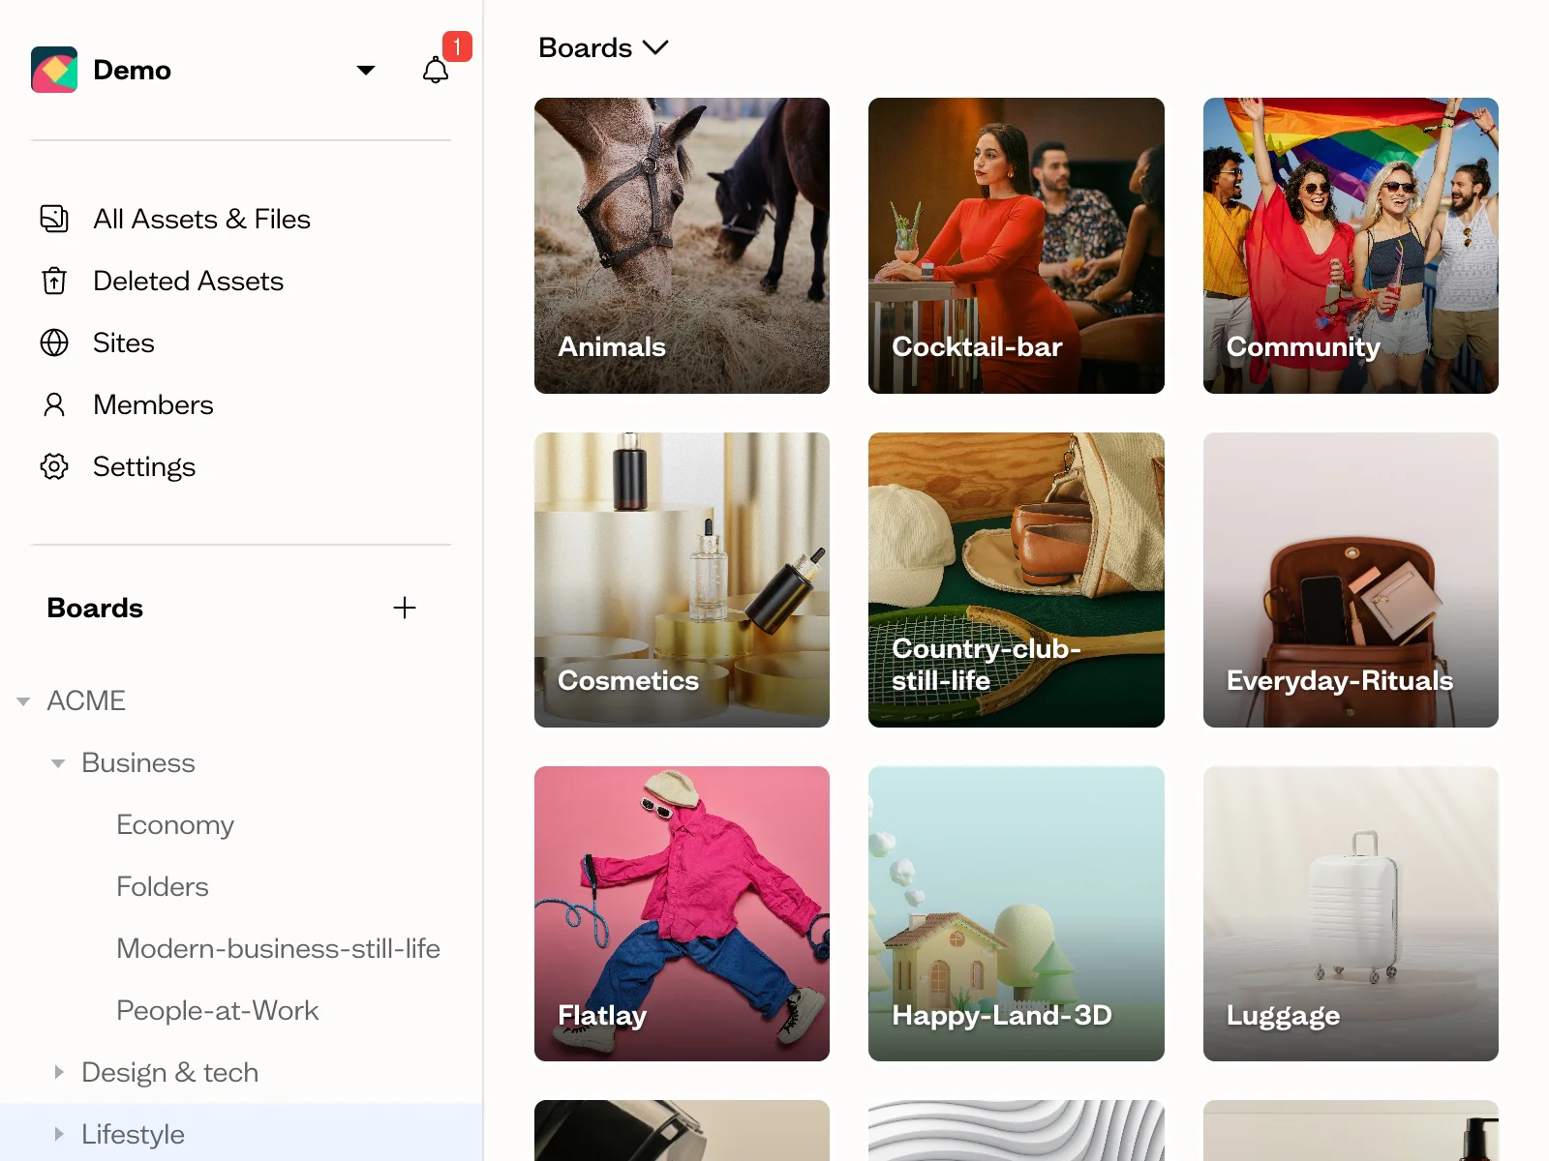Expand the Design & tech folder arrow
The image size is (1549, 1161).
[x=58, y=1072]
